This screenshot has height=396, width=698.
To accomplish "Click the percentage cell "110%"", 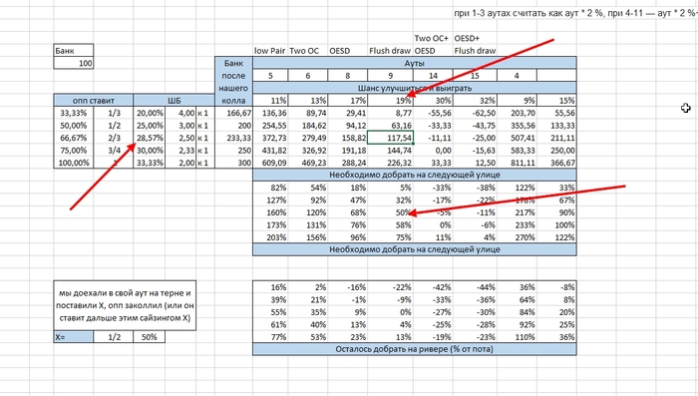I will [517, 337].
